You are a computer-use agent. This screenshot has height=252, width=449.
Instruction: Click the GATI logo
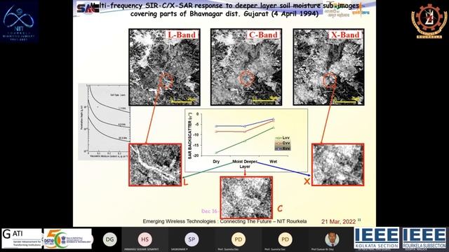22,238
